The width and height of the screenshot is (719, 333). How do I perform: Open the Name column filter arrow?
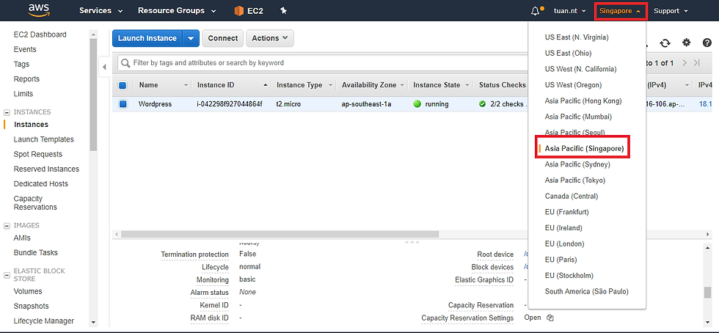(186, 85)
